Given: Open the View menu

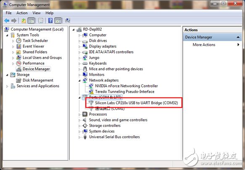Looking at the screenshot, I should coord(37,13).
